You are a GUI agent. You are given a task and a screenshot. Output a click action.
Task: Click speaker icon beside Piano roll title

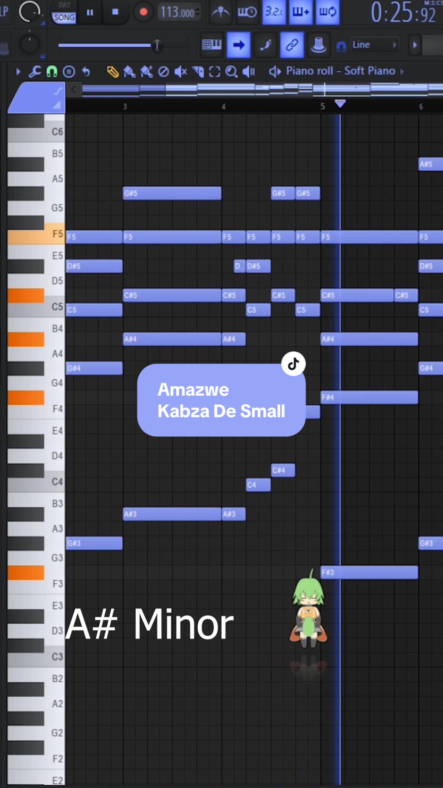tap(274, 71)
